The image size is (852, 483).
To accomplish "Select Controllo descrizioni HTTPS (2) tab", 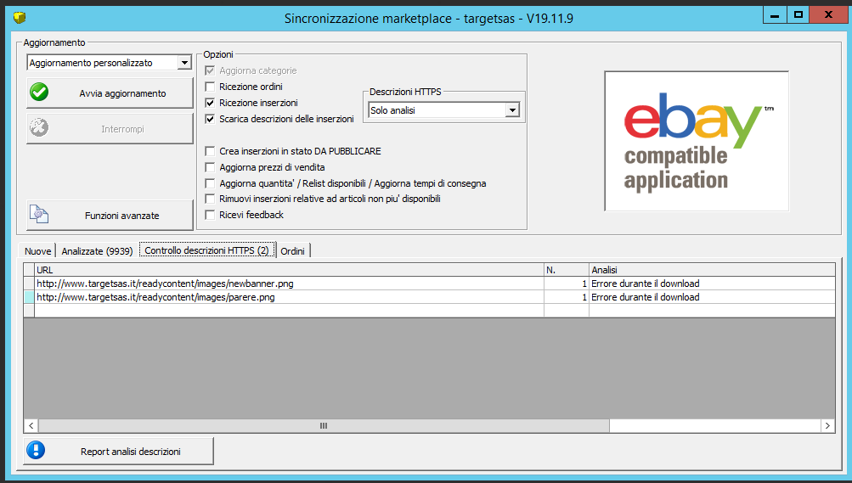I will coord(207,250).
